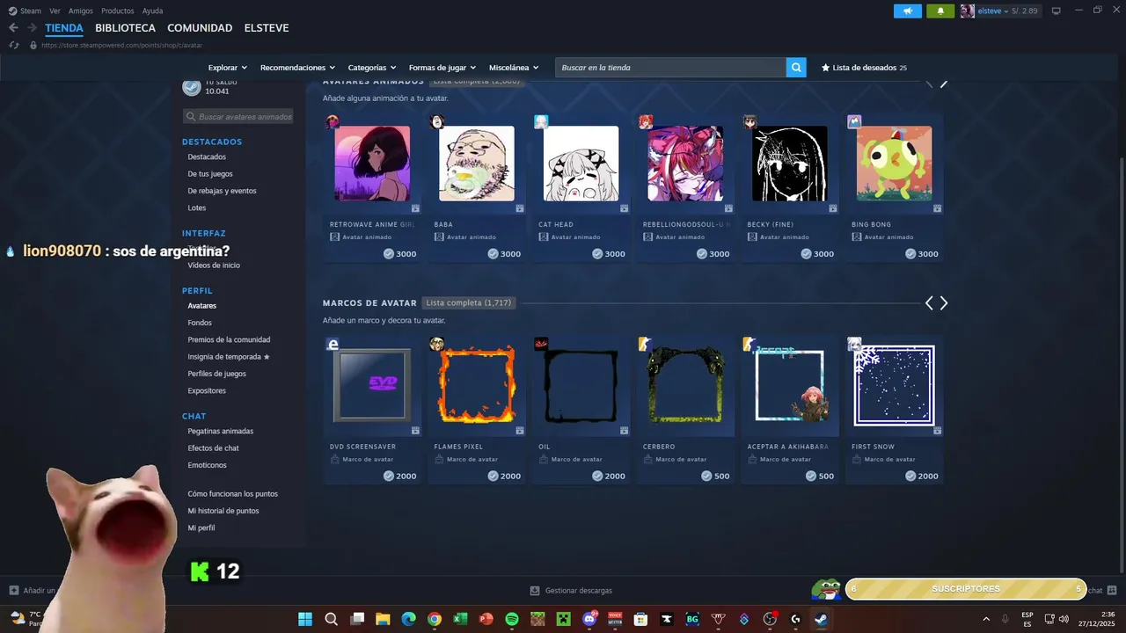Click the elsteve profile avatar in title bar
1126x633 pixels.
968,11
